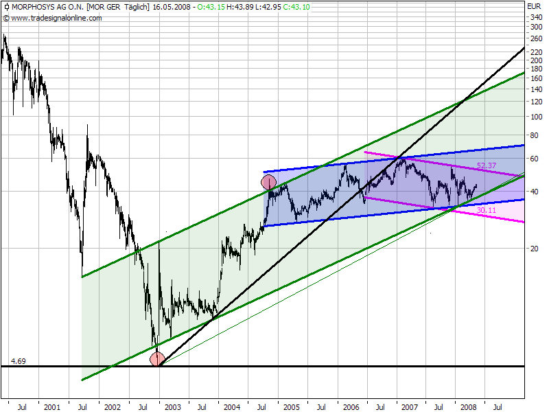
Task: Click the date 16.05.2008 in header
Action: (x=172, y=7)
